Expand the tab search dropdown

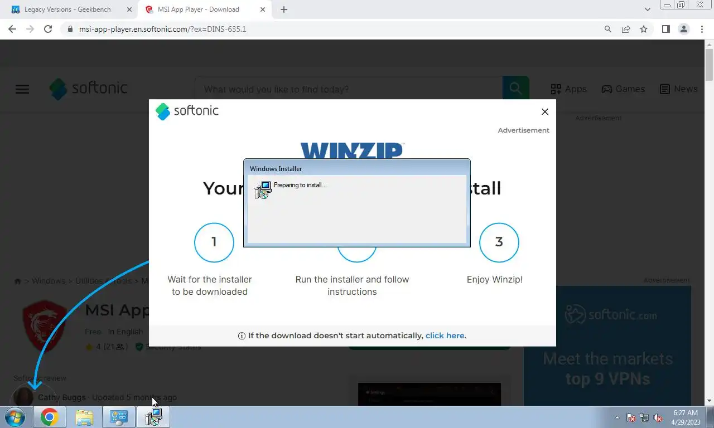(x=648, y=9)
